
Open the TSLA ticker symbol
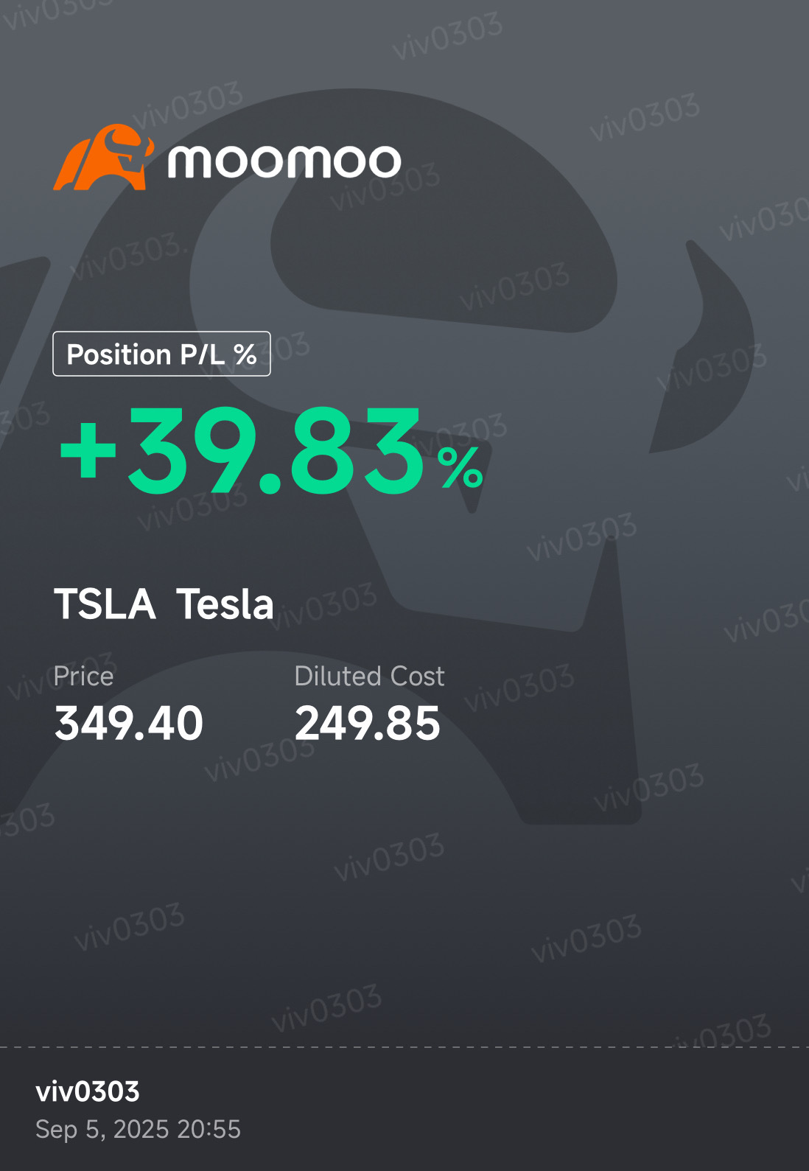pyautogui.click(x=105, y=604)
